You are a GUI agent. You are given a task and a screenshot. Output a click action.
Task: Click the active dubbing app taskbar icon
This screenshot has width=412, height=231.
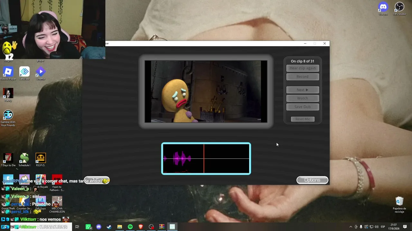pyautogui.click(x=172, y=227)
